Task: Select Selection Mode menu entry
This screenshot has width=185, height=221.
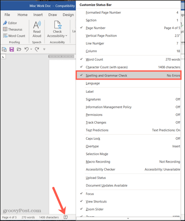Action: coord(128,154)
